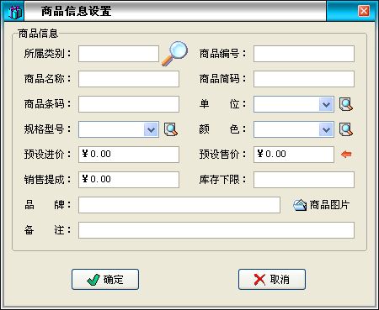Screen dimensions: 379x310
Task: Click the magnifier beside 所属类别 field
Action: 174,54
